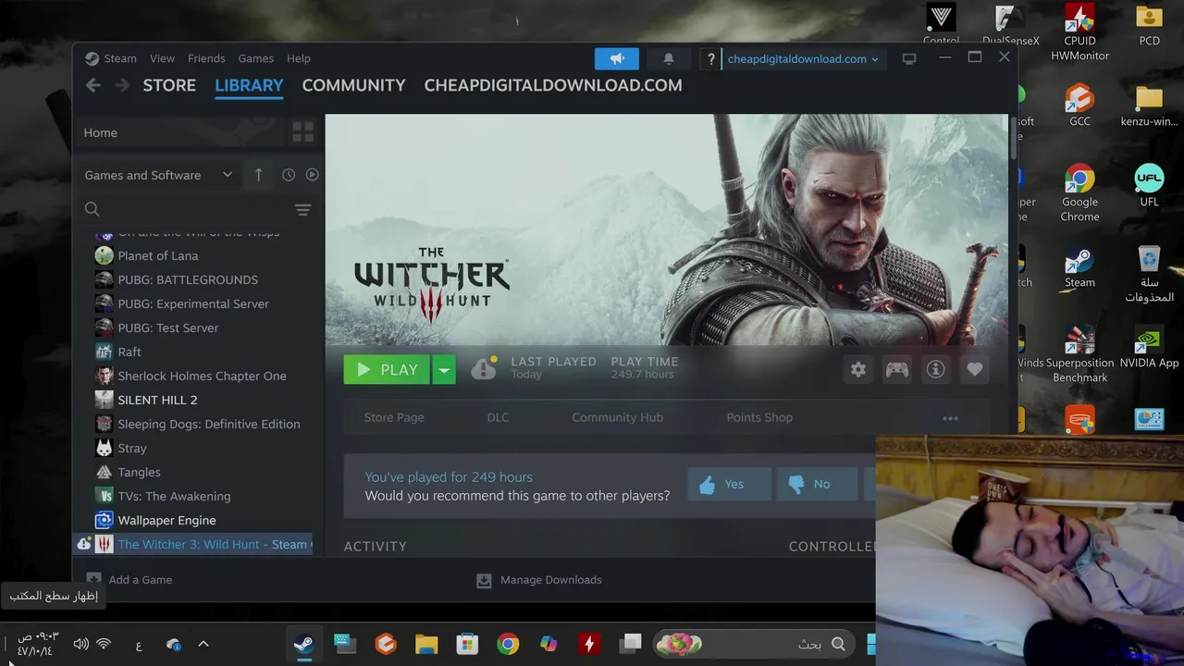The height and width of the screenshot is (666, 1184).
Task: Open the Games menu
Action: (x=255, y=58)
